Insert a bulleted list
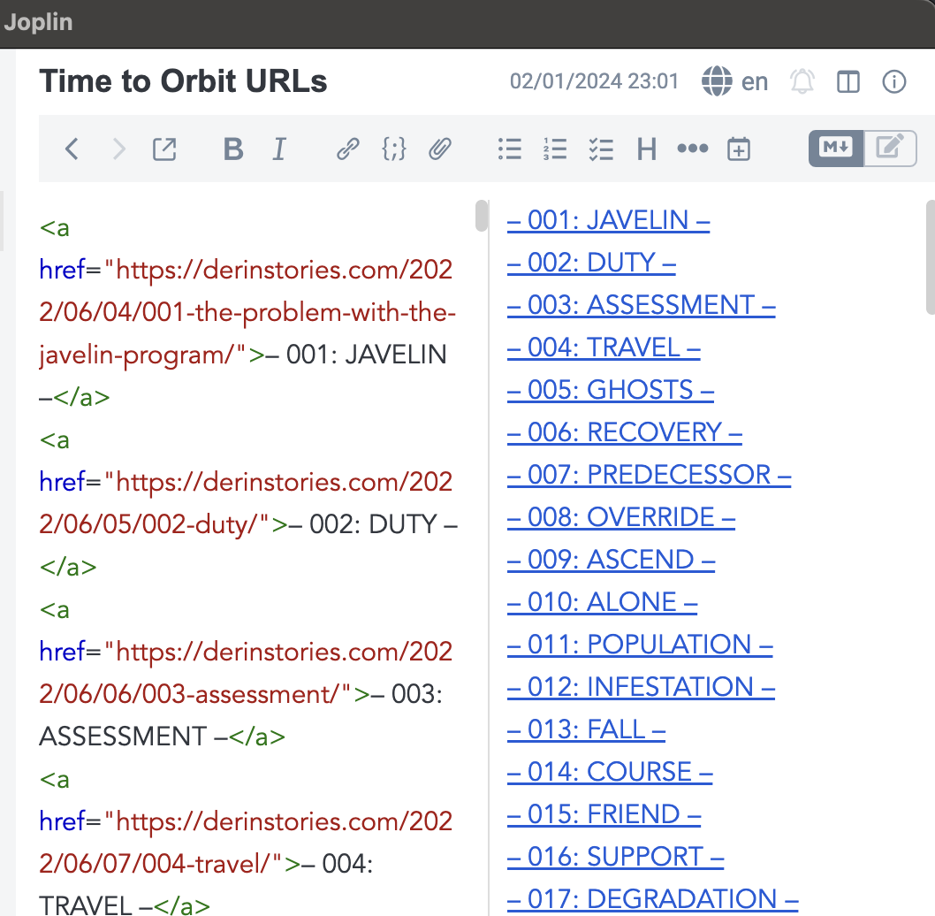This screenshot has width=935, height=916. point(510,149)
